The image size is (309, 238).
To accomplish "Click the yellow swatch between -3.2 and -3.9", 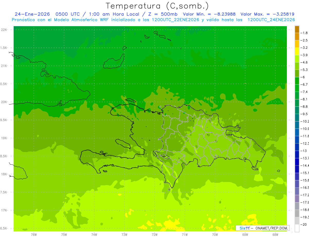I will click(297, 51).
